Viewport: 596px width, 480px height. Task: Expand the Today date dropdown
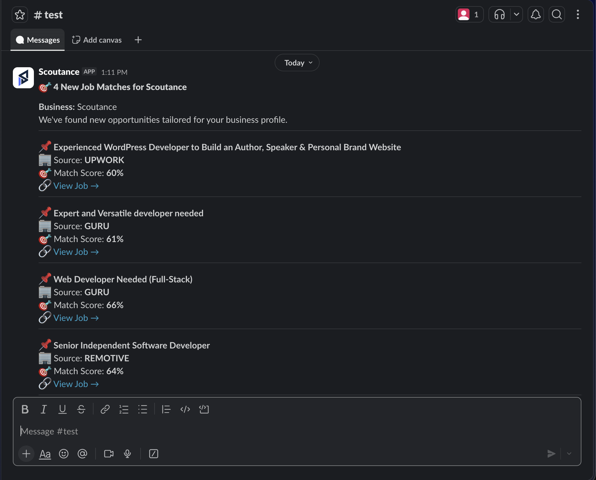click(297, 63)
